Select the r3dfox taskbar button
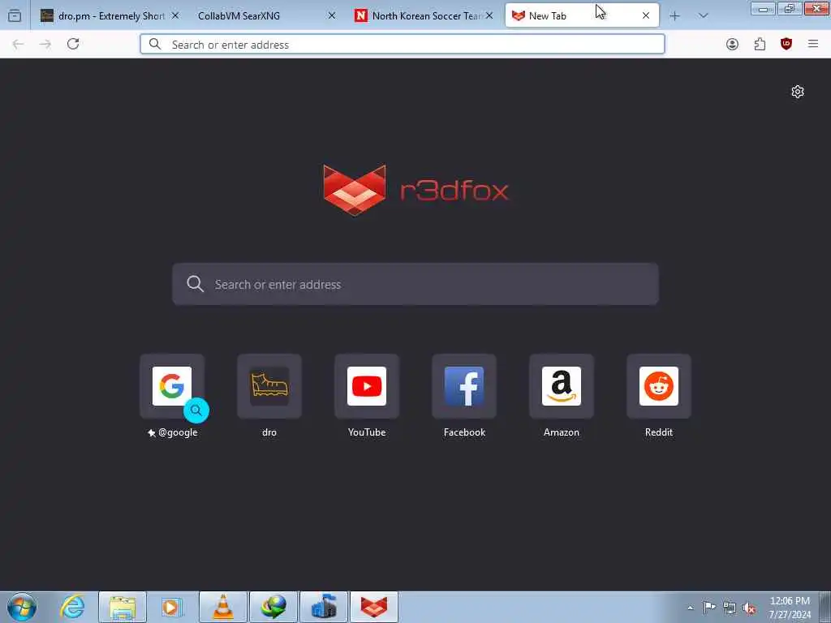The height and width of the screenshot is (623, 831). [374, 607]
